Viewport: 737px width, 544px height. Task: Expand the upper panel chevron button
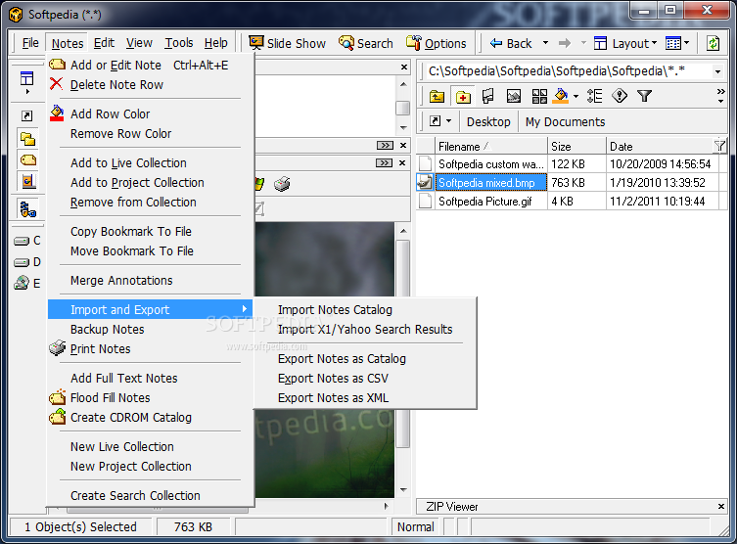coord(385,146)
